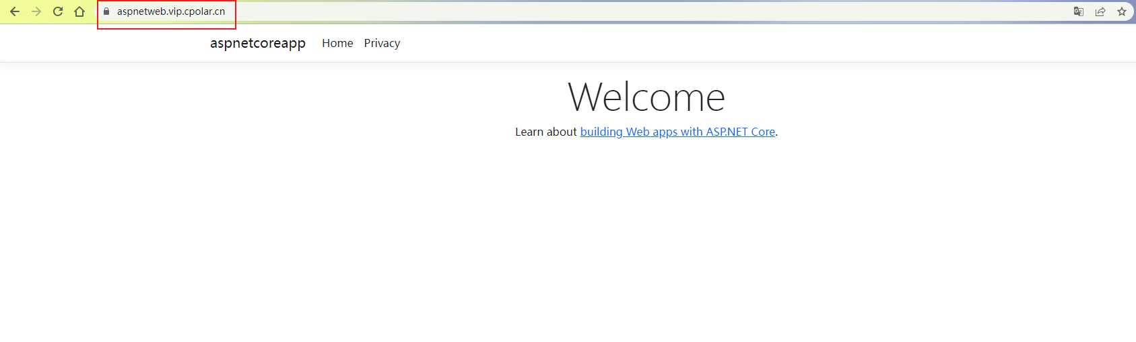1136x342 pixels.
Task: Open the Privacy navigation item
Action: [382, 43]
